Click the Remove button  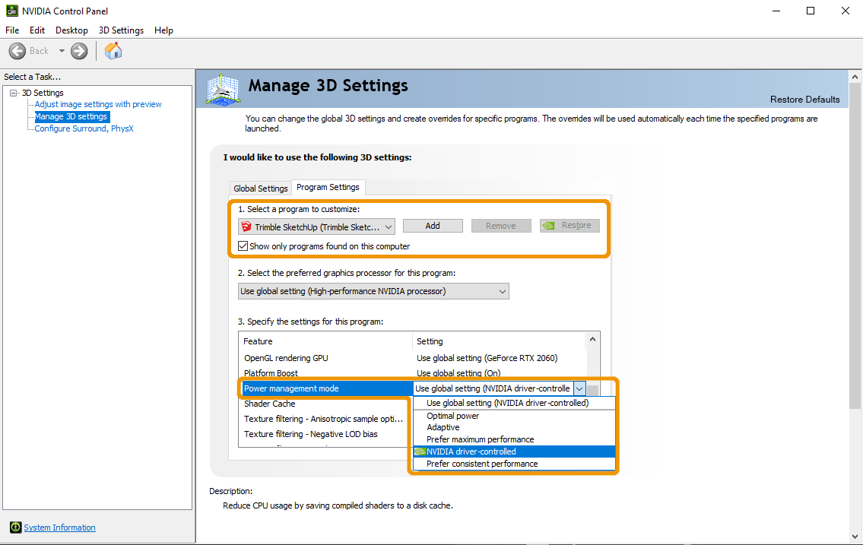tap(501, 226)
